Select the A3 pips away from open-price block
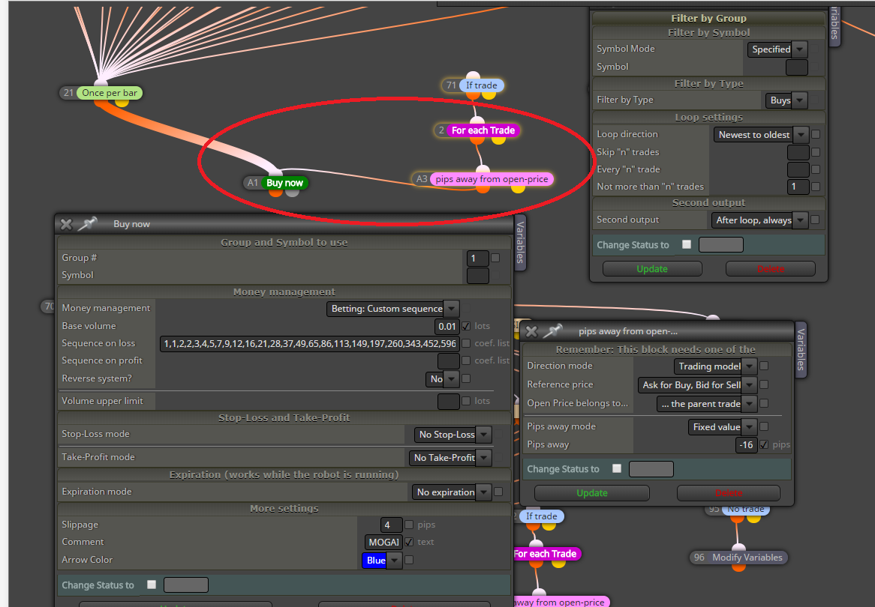Screen dimensions: 875x607 click(x=492, y=179)
